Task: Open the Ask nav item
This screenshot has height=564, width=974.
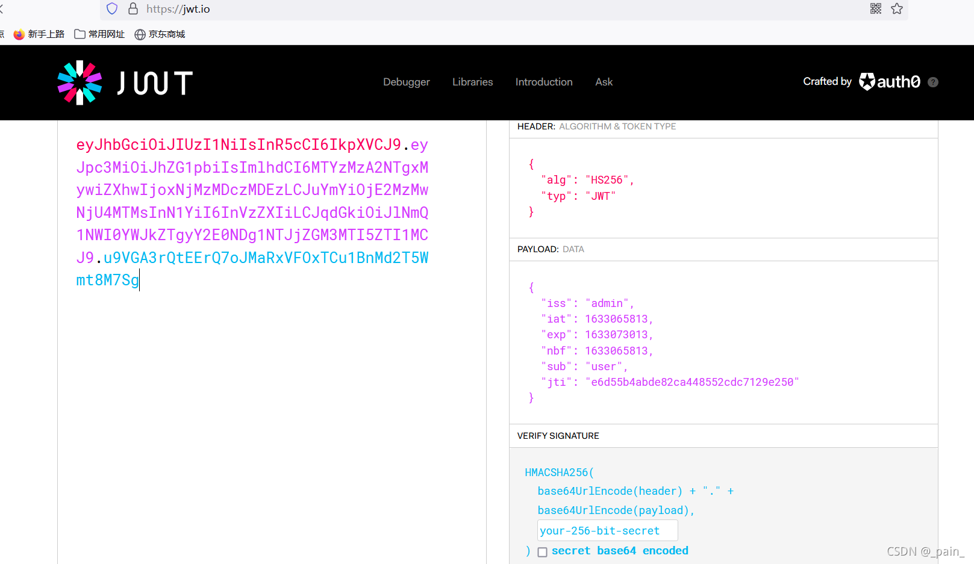Action: 604,82
